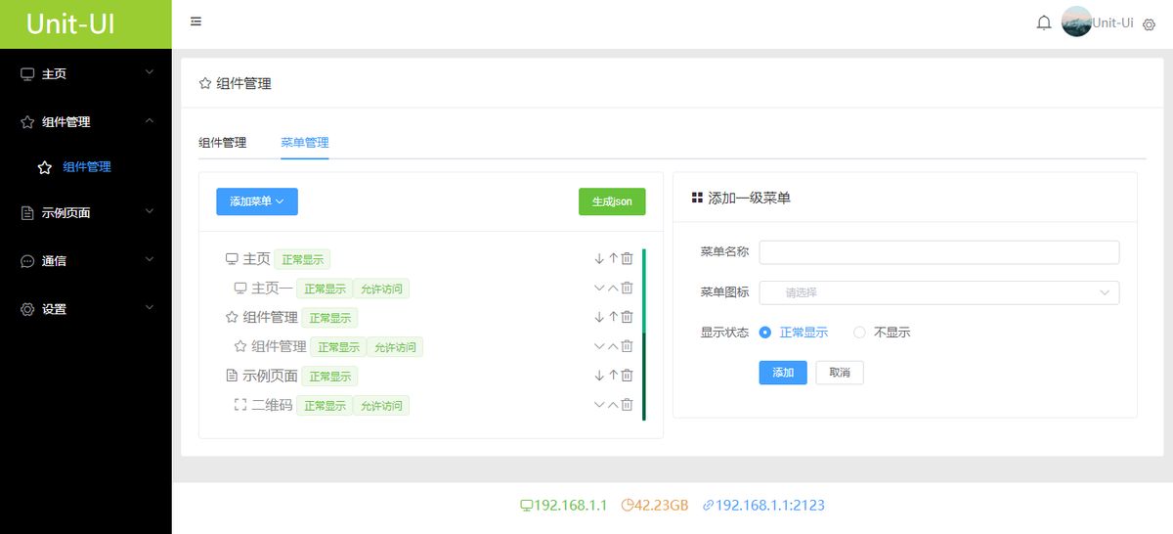Move top-level 组件管理 row down
This screenshot has width=1173, height=534.
point(599,317)
